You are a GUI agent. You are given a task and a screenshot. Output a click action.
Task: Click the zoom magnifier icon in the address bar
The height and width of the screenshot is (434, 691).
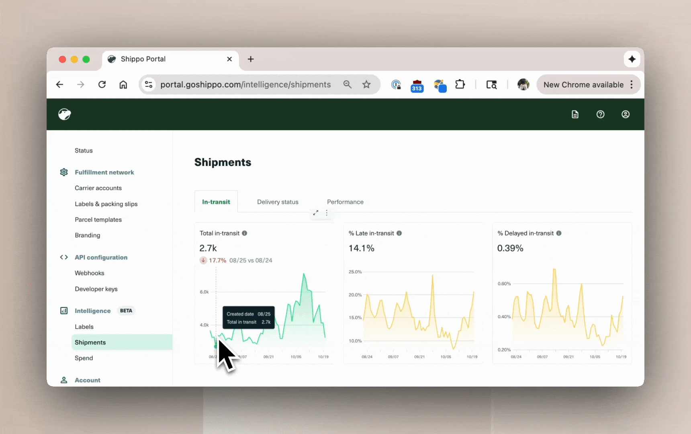tap(348, 84)
